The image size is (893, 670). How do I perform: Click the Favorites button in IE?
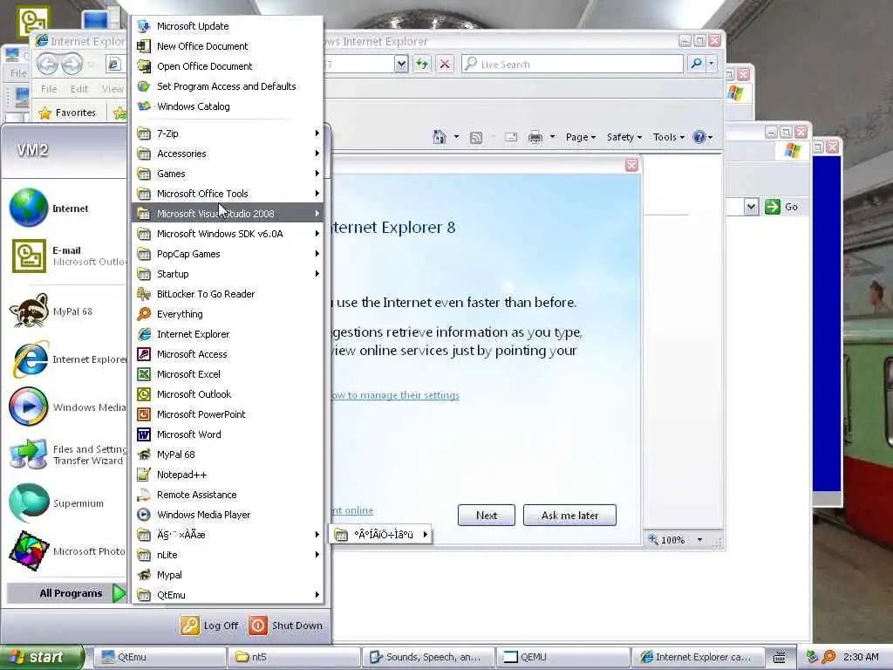pyautogui.click(x=68, y=113)
